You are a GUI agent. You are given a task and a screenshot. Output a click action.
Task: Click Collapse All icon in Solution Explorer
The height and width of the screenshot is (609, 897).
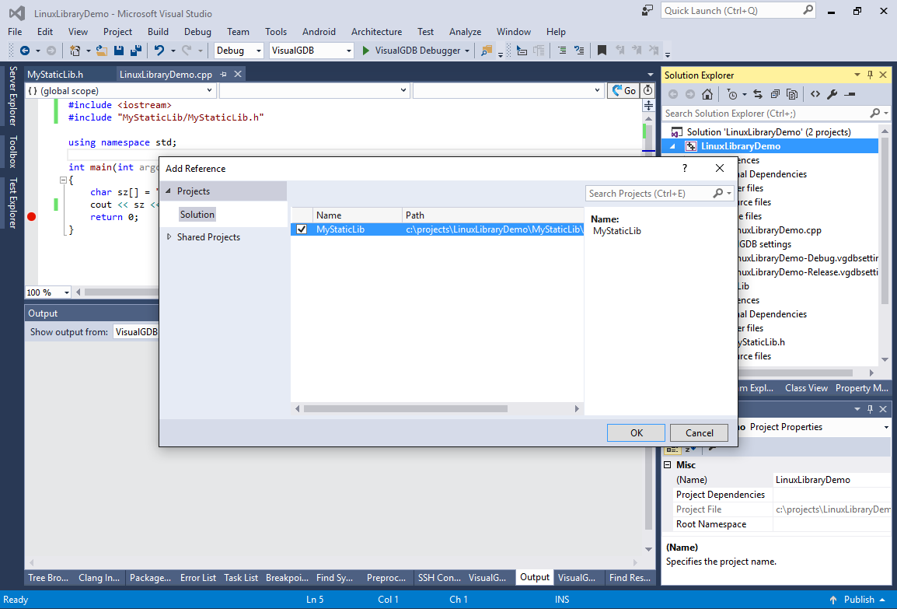(x=773, y=94)
